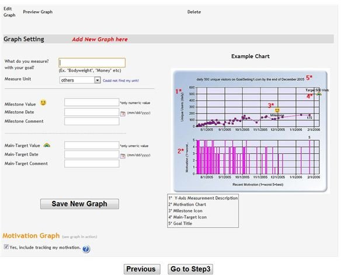Focus the Milestone Comment field
341x275 pixels.
[x=92, y=121]
